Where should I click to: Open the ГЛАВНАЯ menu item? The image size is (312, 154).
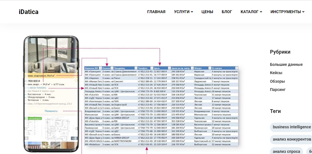pyautogui.click(x=156, y=12)
